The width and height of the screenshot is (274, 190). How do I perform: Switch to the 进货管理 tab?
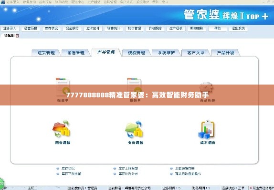click(x=46, y=53)
